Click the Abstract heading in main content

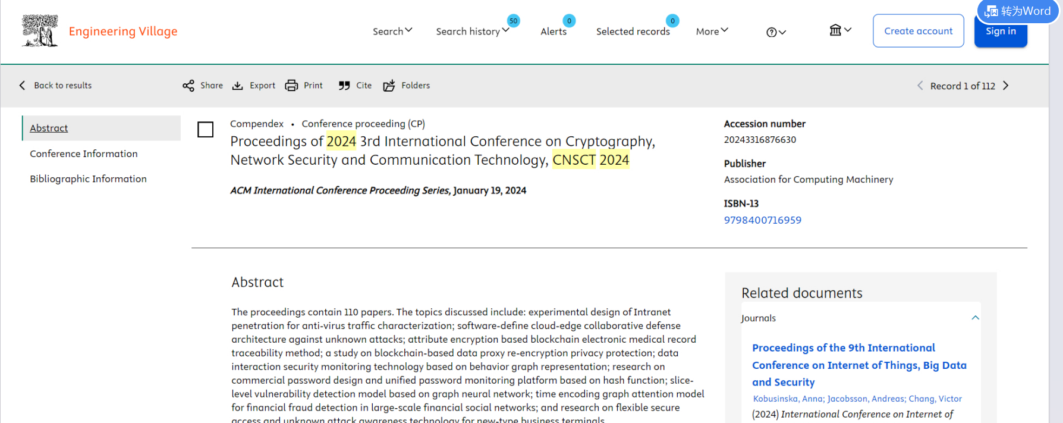pyautogui.click(x=257, y=282)
